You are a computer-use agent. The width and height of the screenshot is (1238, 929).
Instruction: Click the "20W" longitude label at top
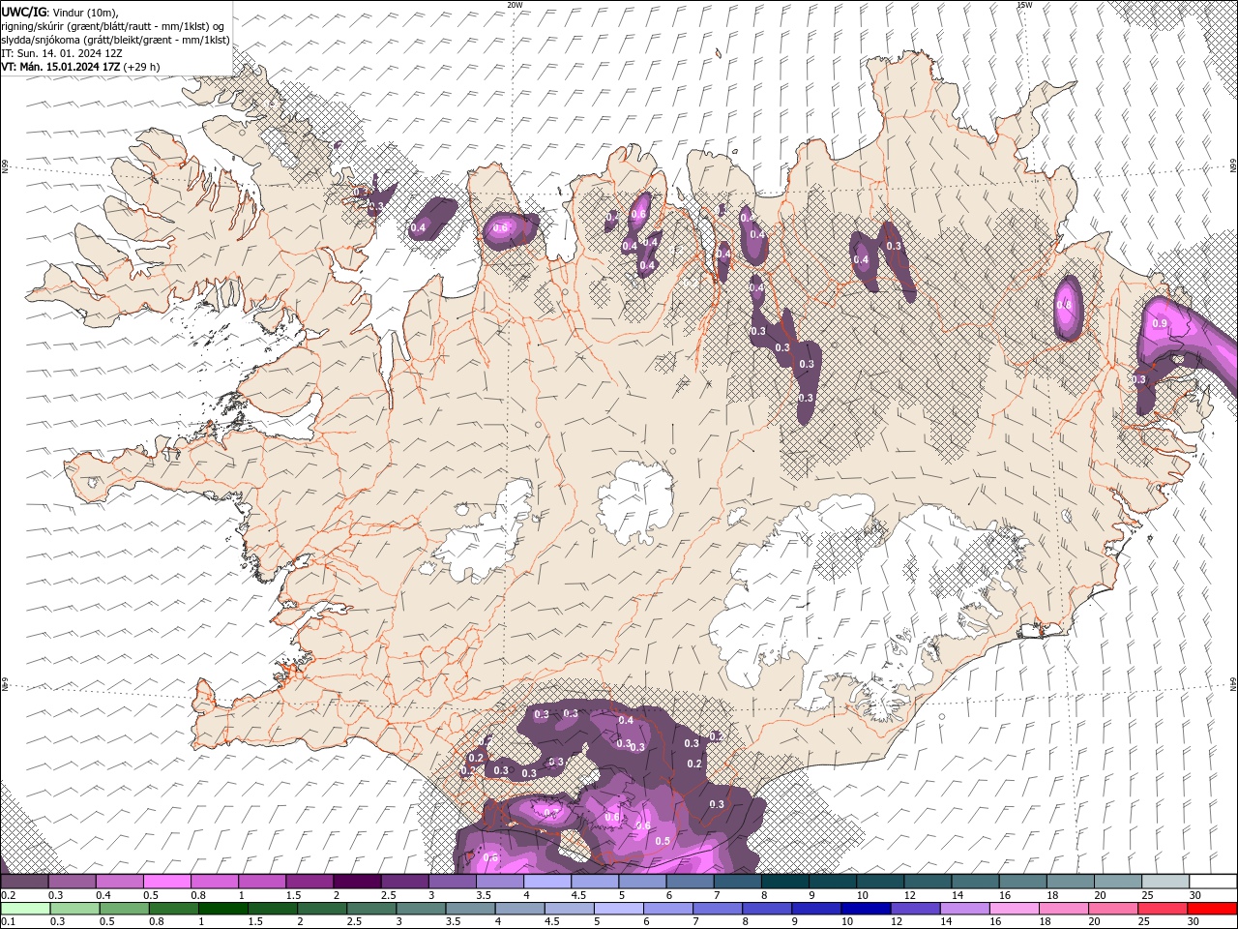(x=515, y=5)
